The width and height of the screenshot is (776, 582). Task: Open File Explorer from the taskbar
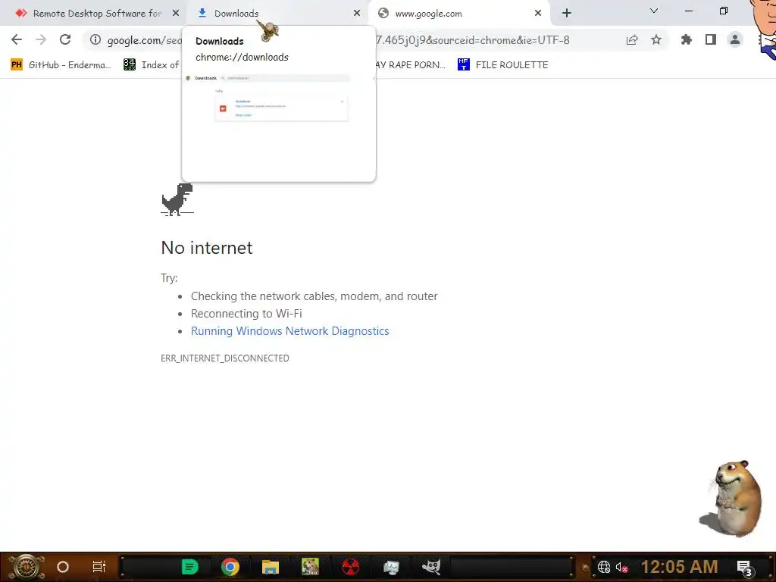click(x=271, y=567)
